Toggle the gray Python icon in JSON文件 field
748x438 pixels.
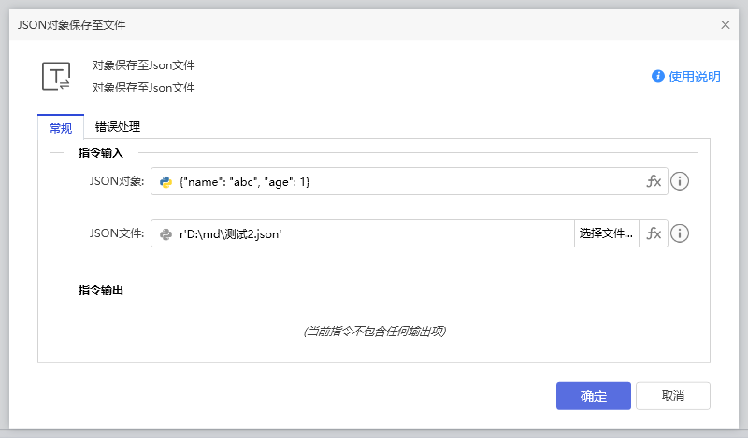165,234
